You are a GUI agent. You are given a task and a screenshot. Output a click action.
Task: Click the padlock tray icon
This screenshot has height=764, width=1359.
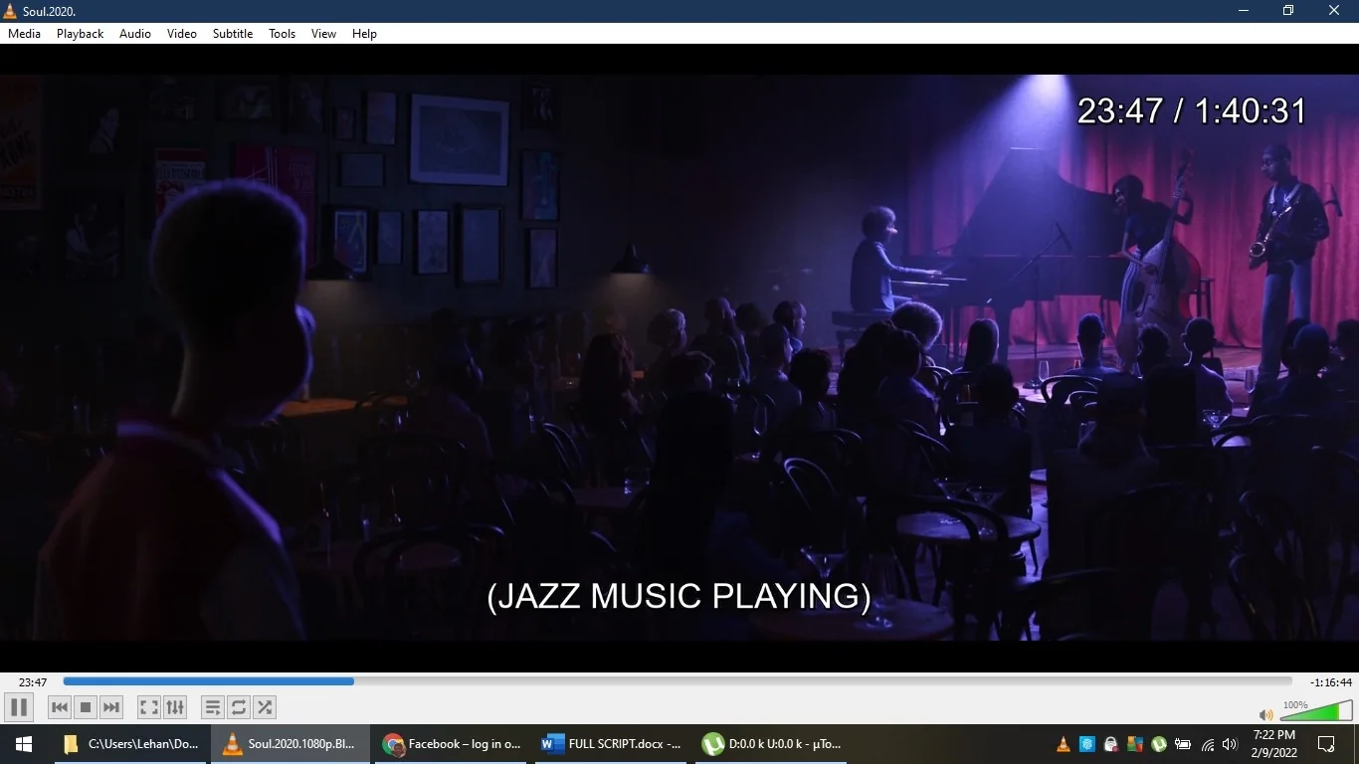click(x=1111, y=744)
